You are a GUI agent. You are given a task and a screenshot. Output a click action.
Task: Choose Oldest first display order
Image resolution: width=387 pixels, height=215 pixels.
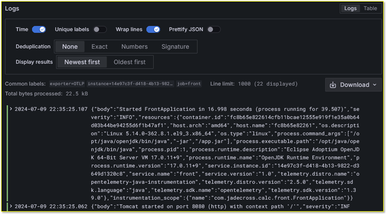tap(129, 62)
